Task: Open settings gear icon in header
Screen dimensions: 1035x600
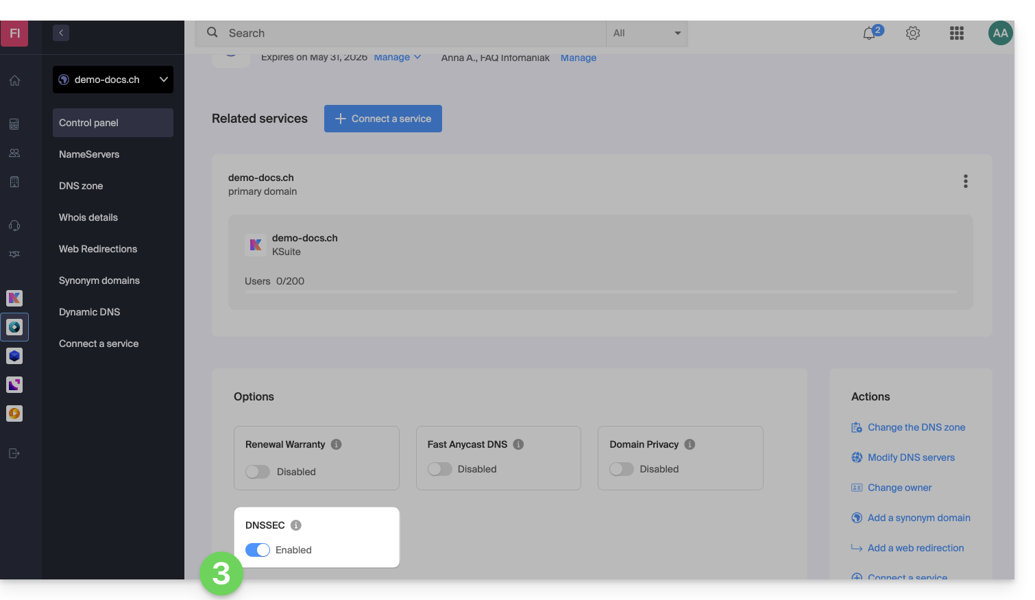Action: point(912,33)
